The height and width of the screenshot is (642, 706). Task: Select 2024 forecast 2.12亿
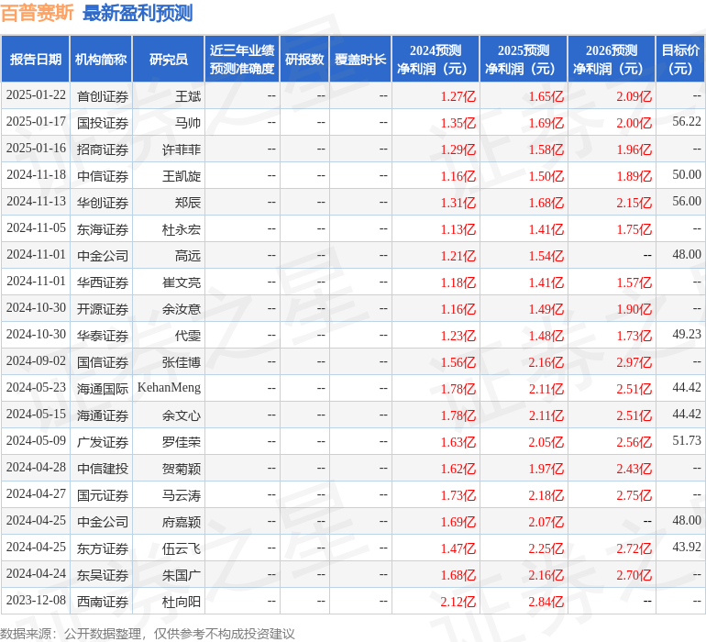pos(458,602)
